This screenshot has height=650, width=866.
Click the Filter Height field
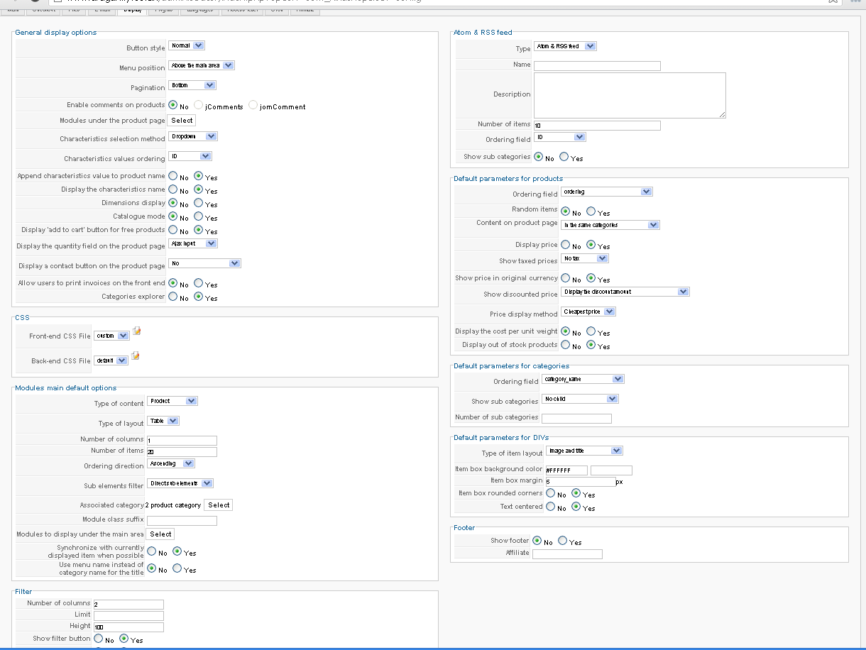[128, 627]
